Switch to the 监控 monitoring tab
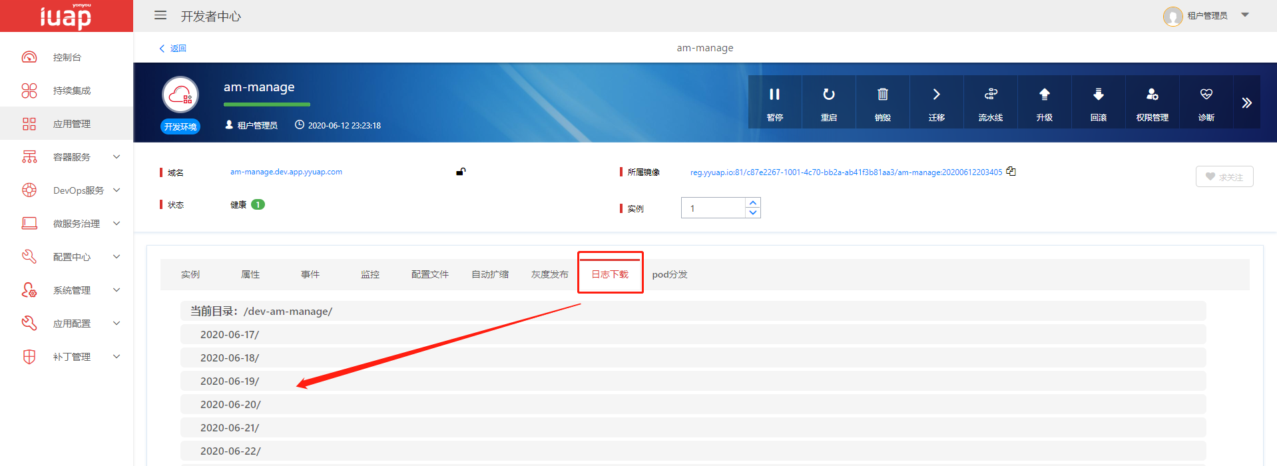 370,274
